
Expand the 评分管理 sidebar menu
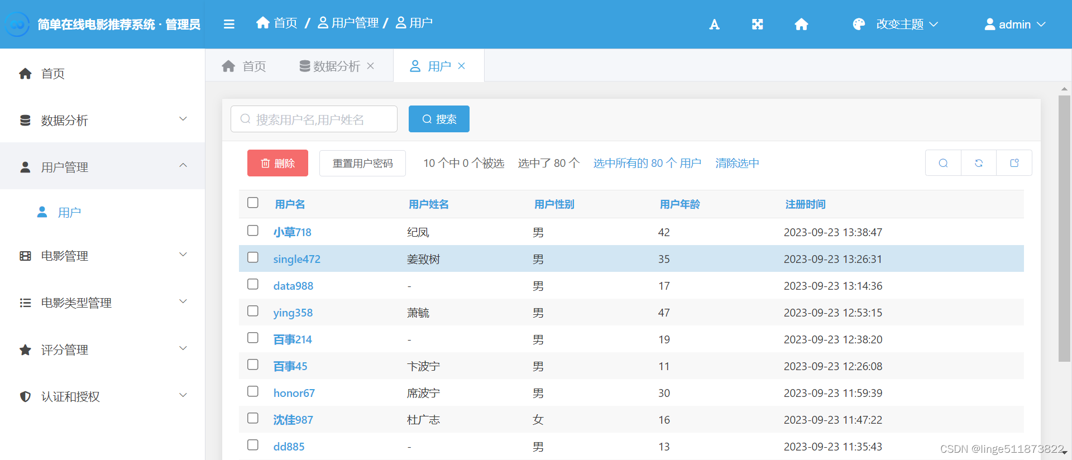click(183, 348)
